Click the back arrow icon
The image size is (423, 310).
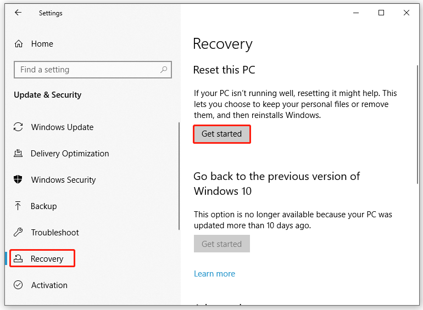point(18,13)
